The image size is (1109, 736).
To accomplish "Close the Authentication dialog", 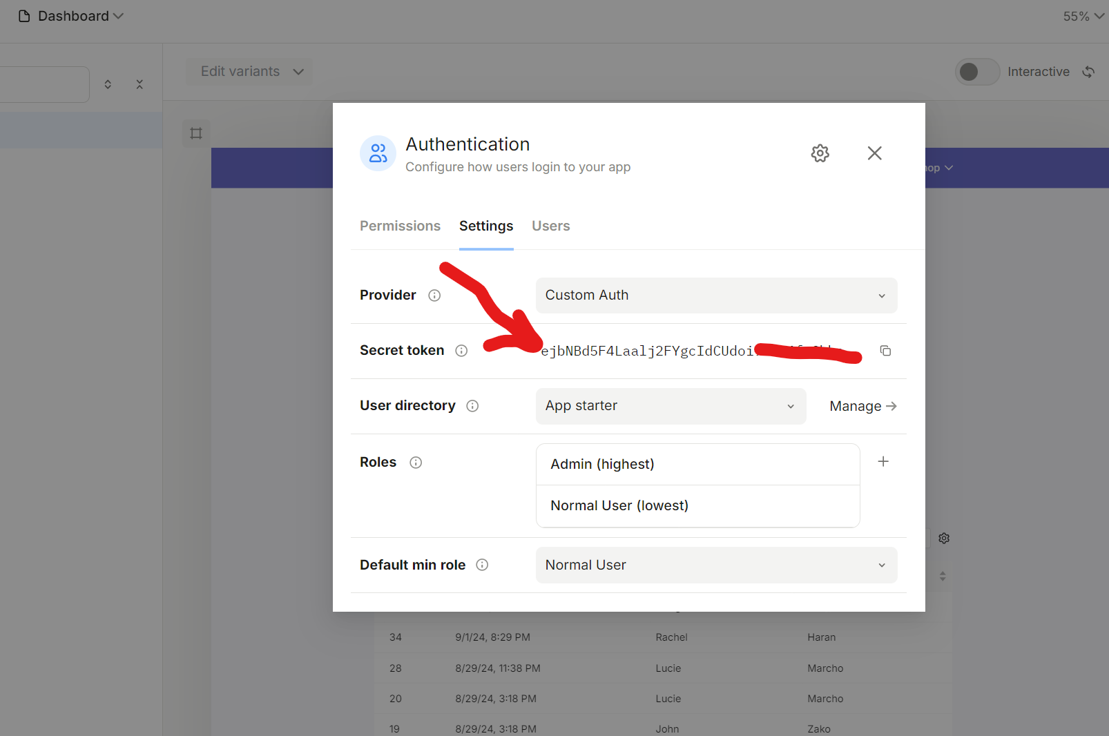I will pyautogui.click(x=874, y=153).
